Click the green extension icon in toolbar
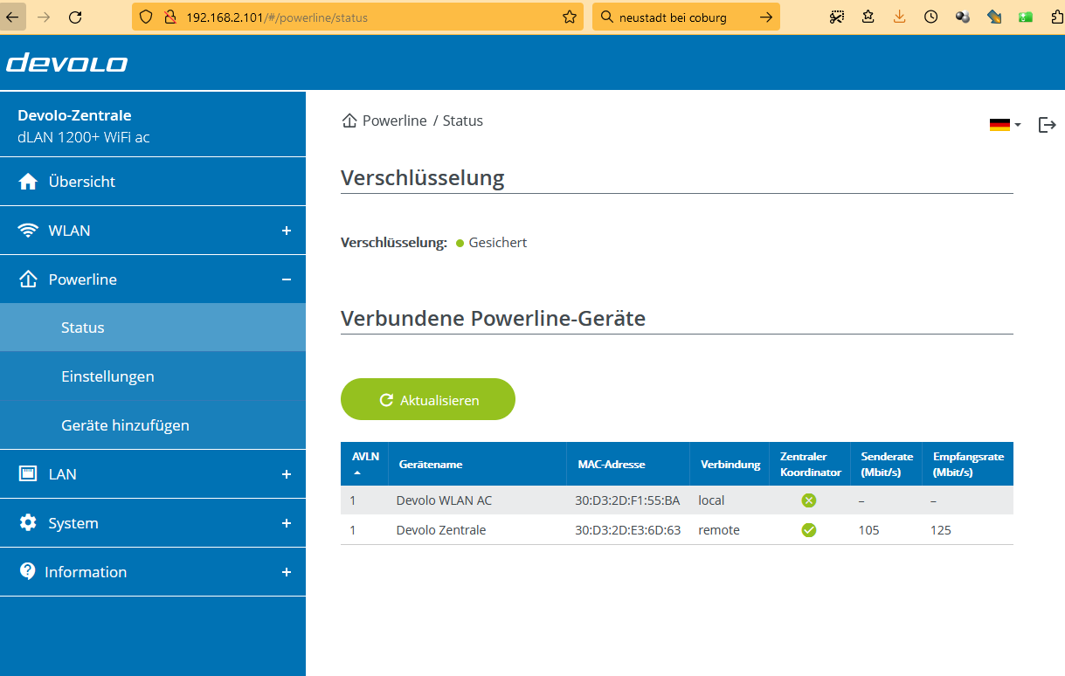Viewport: 1065px width, 676px height. (1026, 17)
